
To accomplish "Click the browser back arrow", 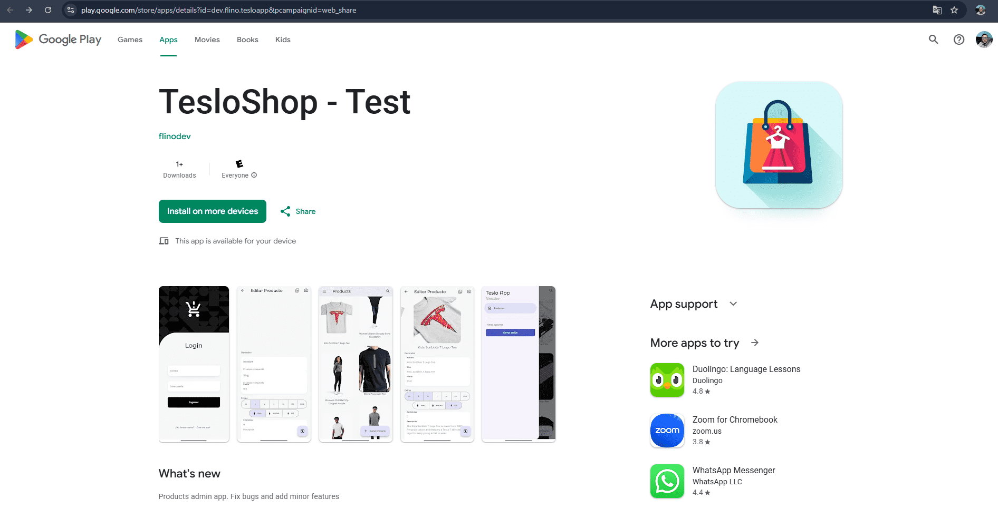I will [10, 10].
